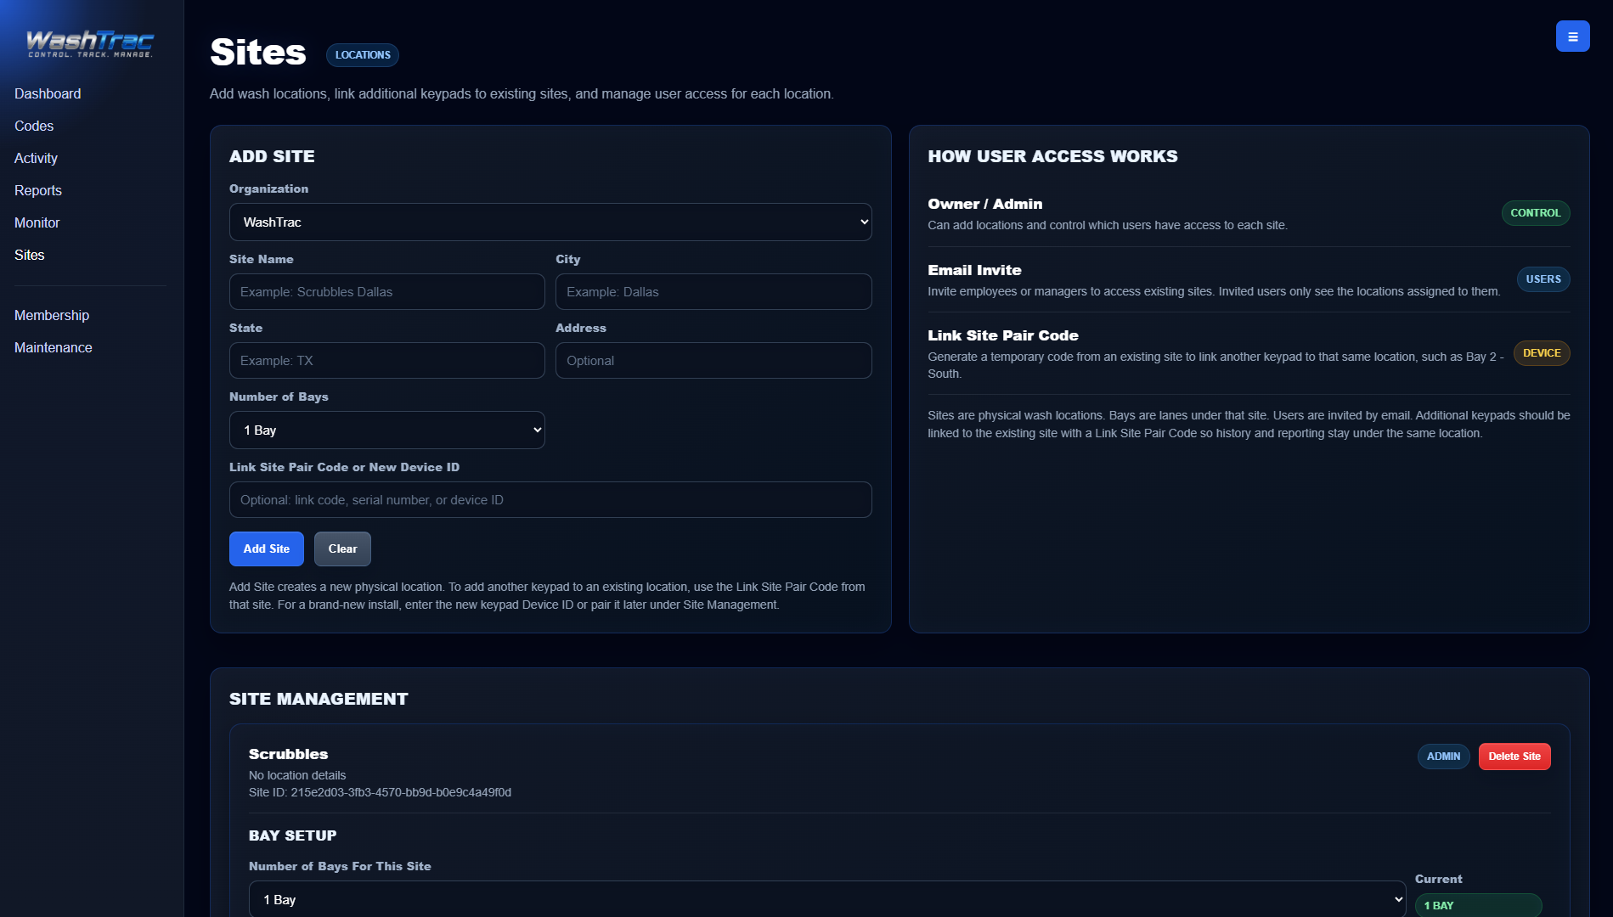Click the current 1 BAY indicator

(x=1478, y=905)
